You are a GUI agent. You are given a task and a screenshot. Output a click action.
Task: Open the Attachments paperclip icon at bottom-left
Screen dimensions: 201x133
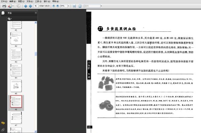[x=3, y=130]
